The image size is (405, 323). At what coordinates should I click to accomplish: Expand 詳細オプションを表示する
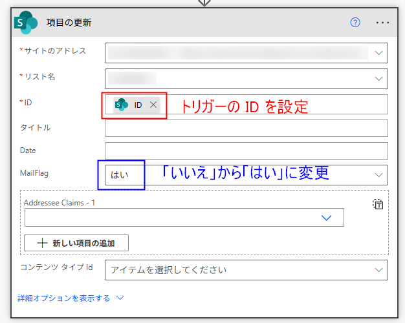click(x=71, y=298)
